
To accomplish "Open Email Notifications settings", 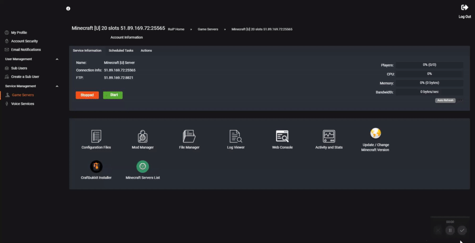I will (x=26, y=50).
